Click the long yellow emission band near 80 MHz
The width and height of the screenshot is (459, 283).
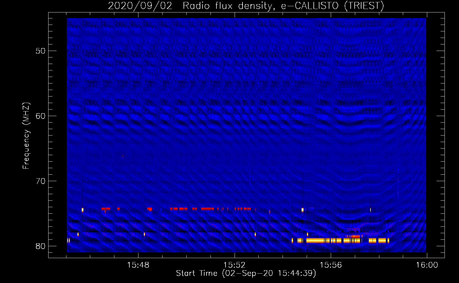click(x=340, y=241)
